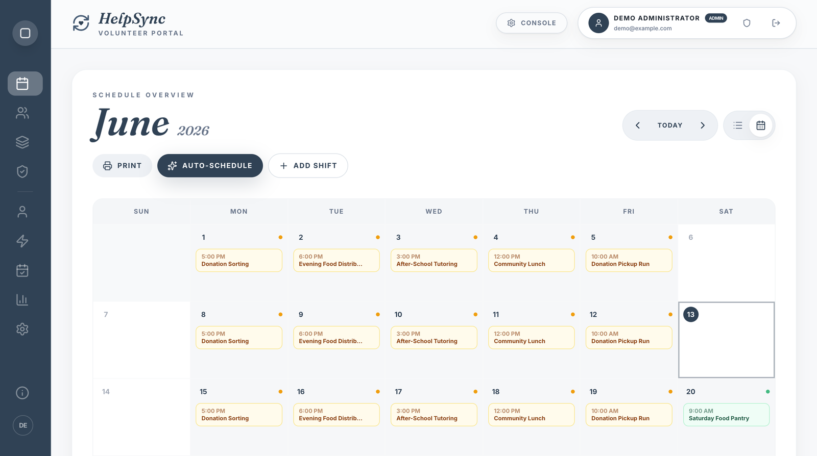Select the highlighted day 13
The width and height of the screenshot is (817, 456).
click(x=691, y=315)
